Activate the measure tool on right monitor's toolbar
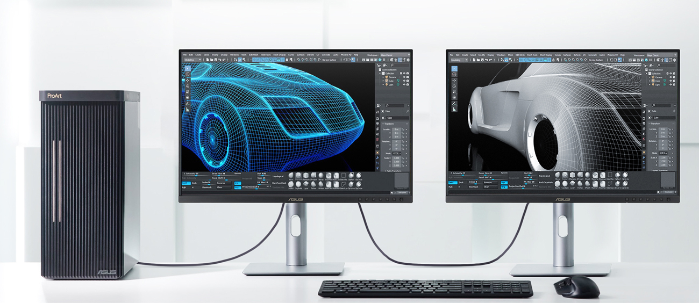The image size is (699, 303). click(454, 110)
